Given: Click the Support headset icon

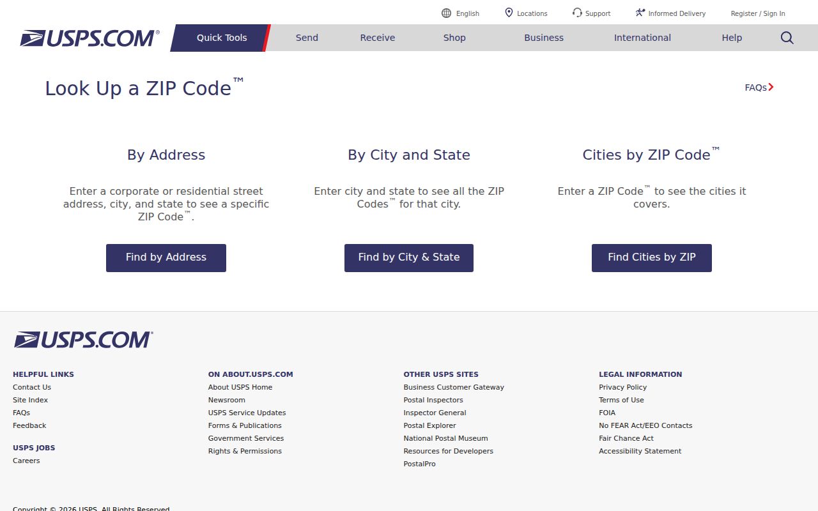Looking at the screenshot, I should [577, 13].
